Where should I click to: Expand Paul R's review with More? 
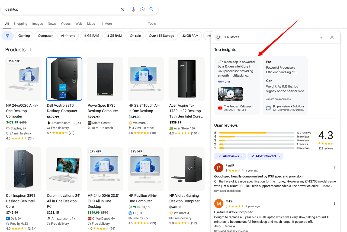click(x=328, y=186)
